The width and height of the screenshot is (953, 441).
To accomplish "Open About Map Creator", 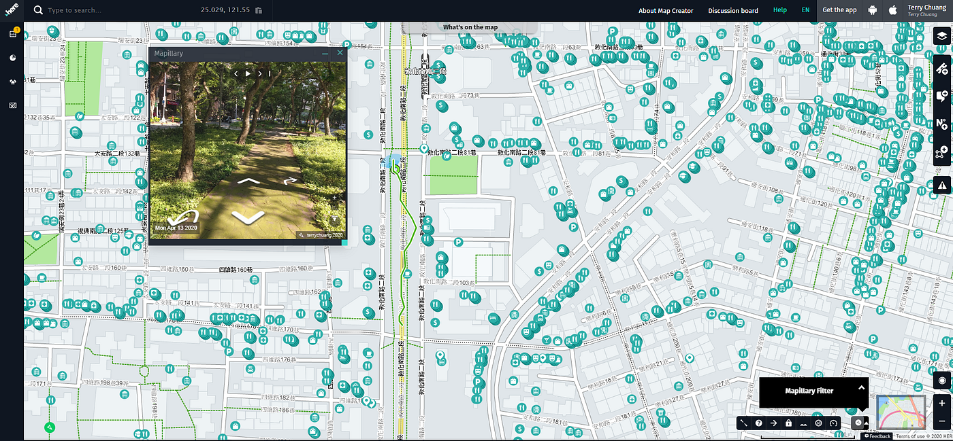I will click(x=666, y=10).
